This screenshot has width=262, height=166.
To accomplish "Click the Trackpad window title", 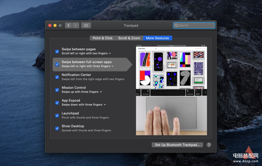I will [131, 25].
